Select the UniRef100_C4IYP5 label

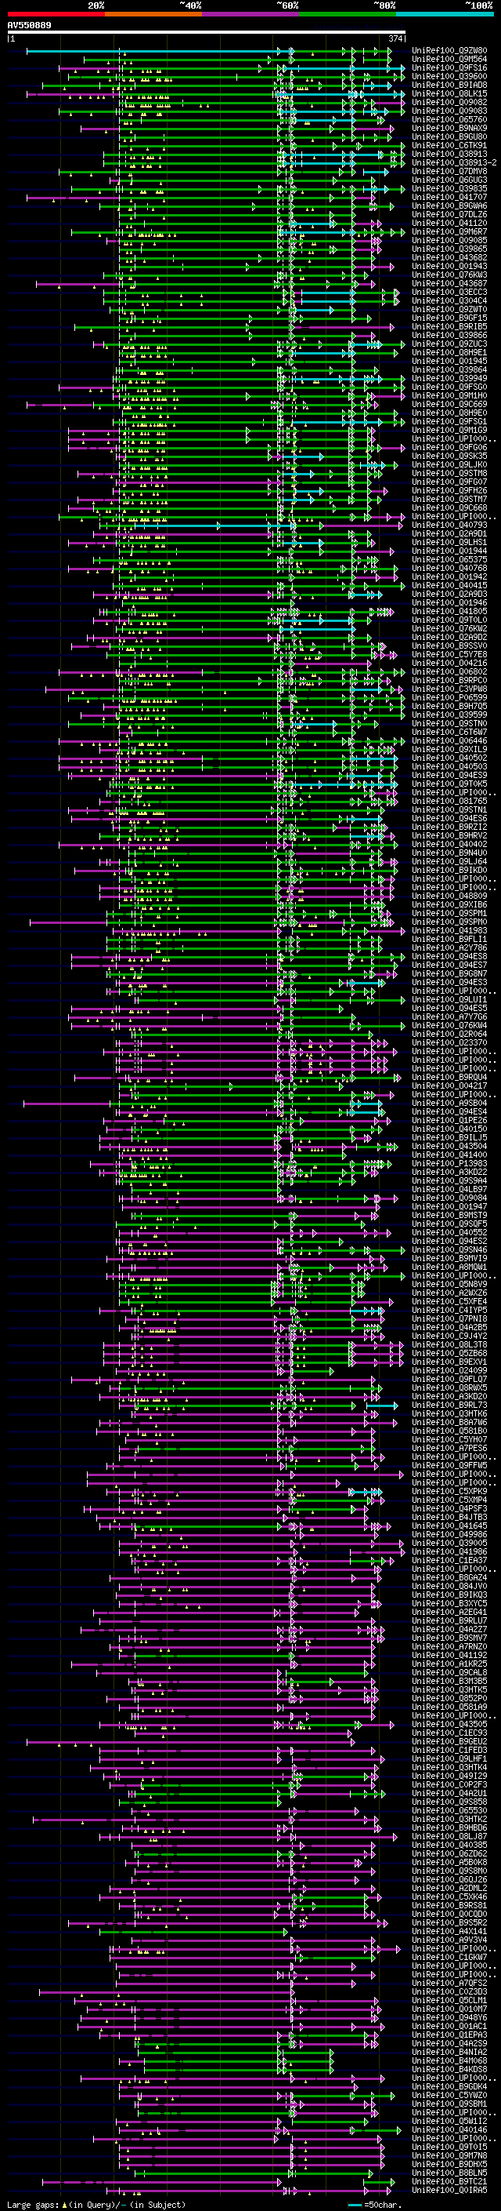tap(449, 1311)
